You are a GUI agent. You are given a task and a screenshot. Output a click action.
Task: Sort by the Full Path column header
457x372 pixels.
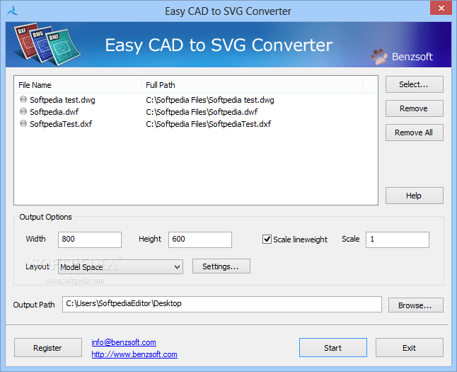pos(252,85)
